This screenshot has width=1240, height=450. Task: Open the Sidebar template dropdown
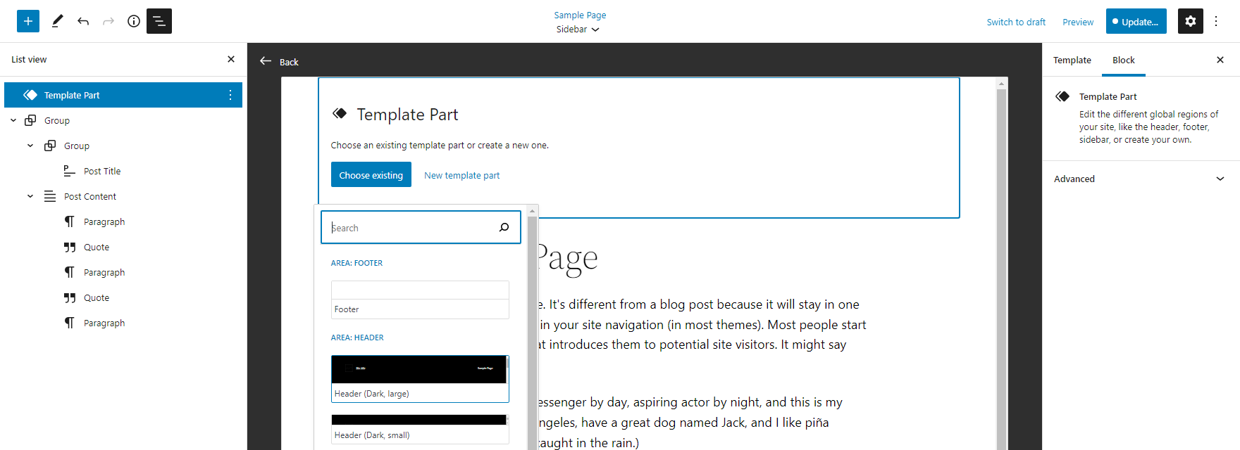(578, 30)
